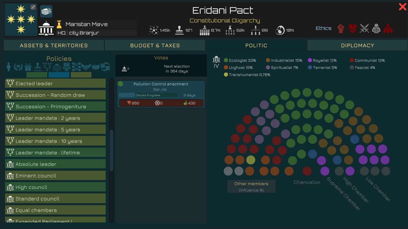Select the Equal chambers policy

(55, 210)
